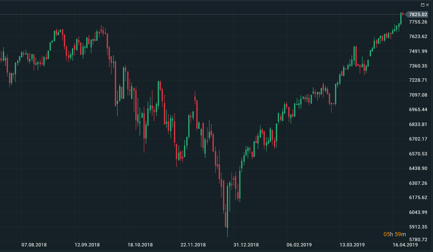Select the 12.09.2018 date label

coord(87,245)
